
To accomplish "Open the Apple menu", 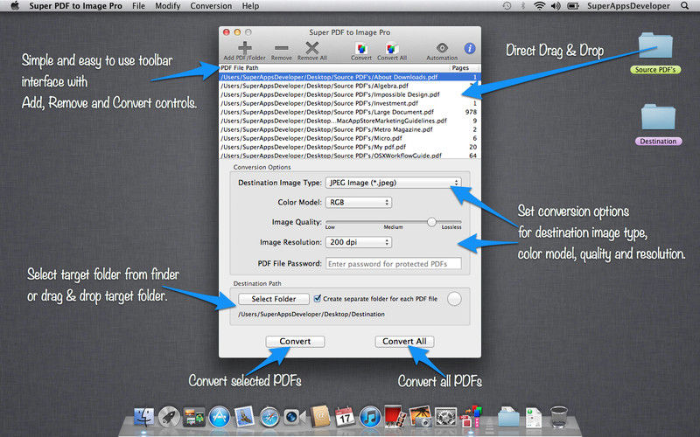I will point(14,6).
